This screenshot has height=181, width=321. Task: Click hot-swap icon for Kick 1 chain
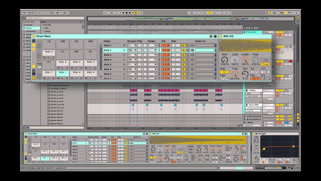coord(192,45)
